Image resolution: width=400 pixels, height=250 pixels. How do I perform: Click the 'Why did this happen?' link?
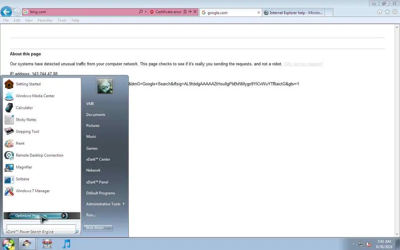point(303,64)
